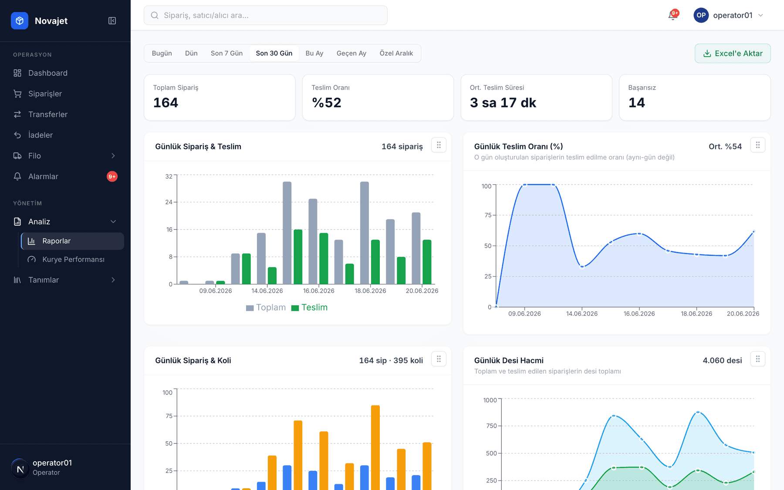Focus the Sipariş, satıcı/alıcı search field

266,15
